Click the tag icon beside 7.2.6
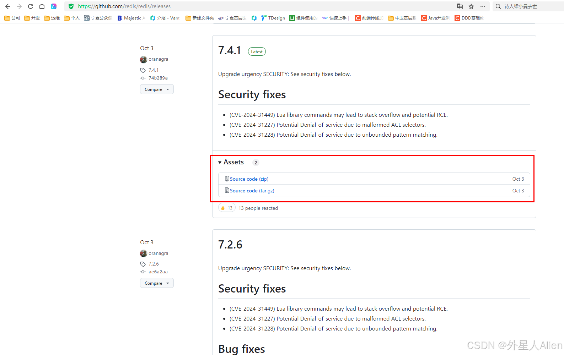564x355 pixels. [143, 264]
